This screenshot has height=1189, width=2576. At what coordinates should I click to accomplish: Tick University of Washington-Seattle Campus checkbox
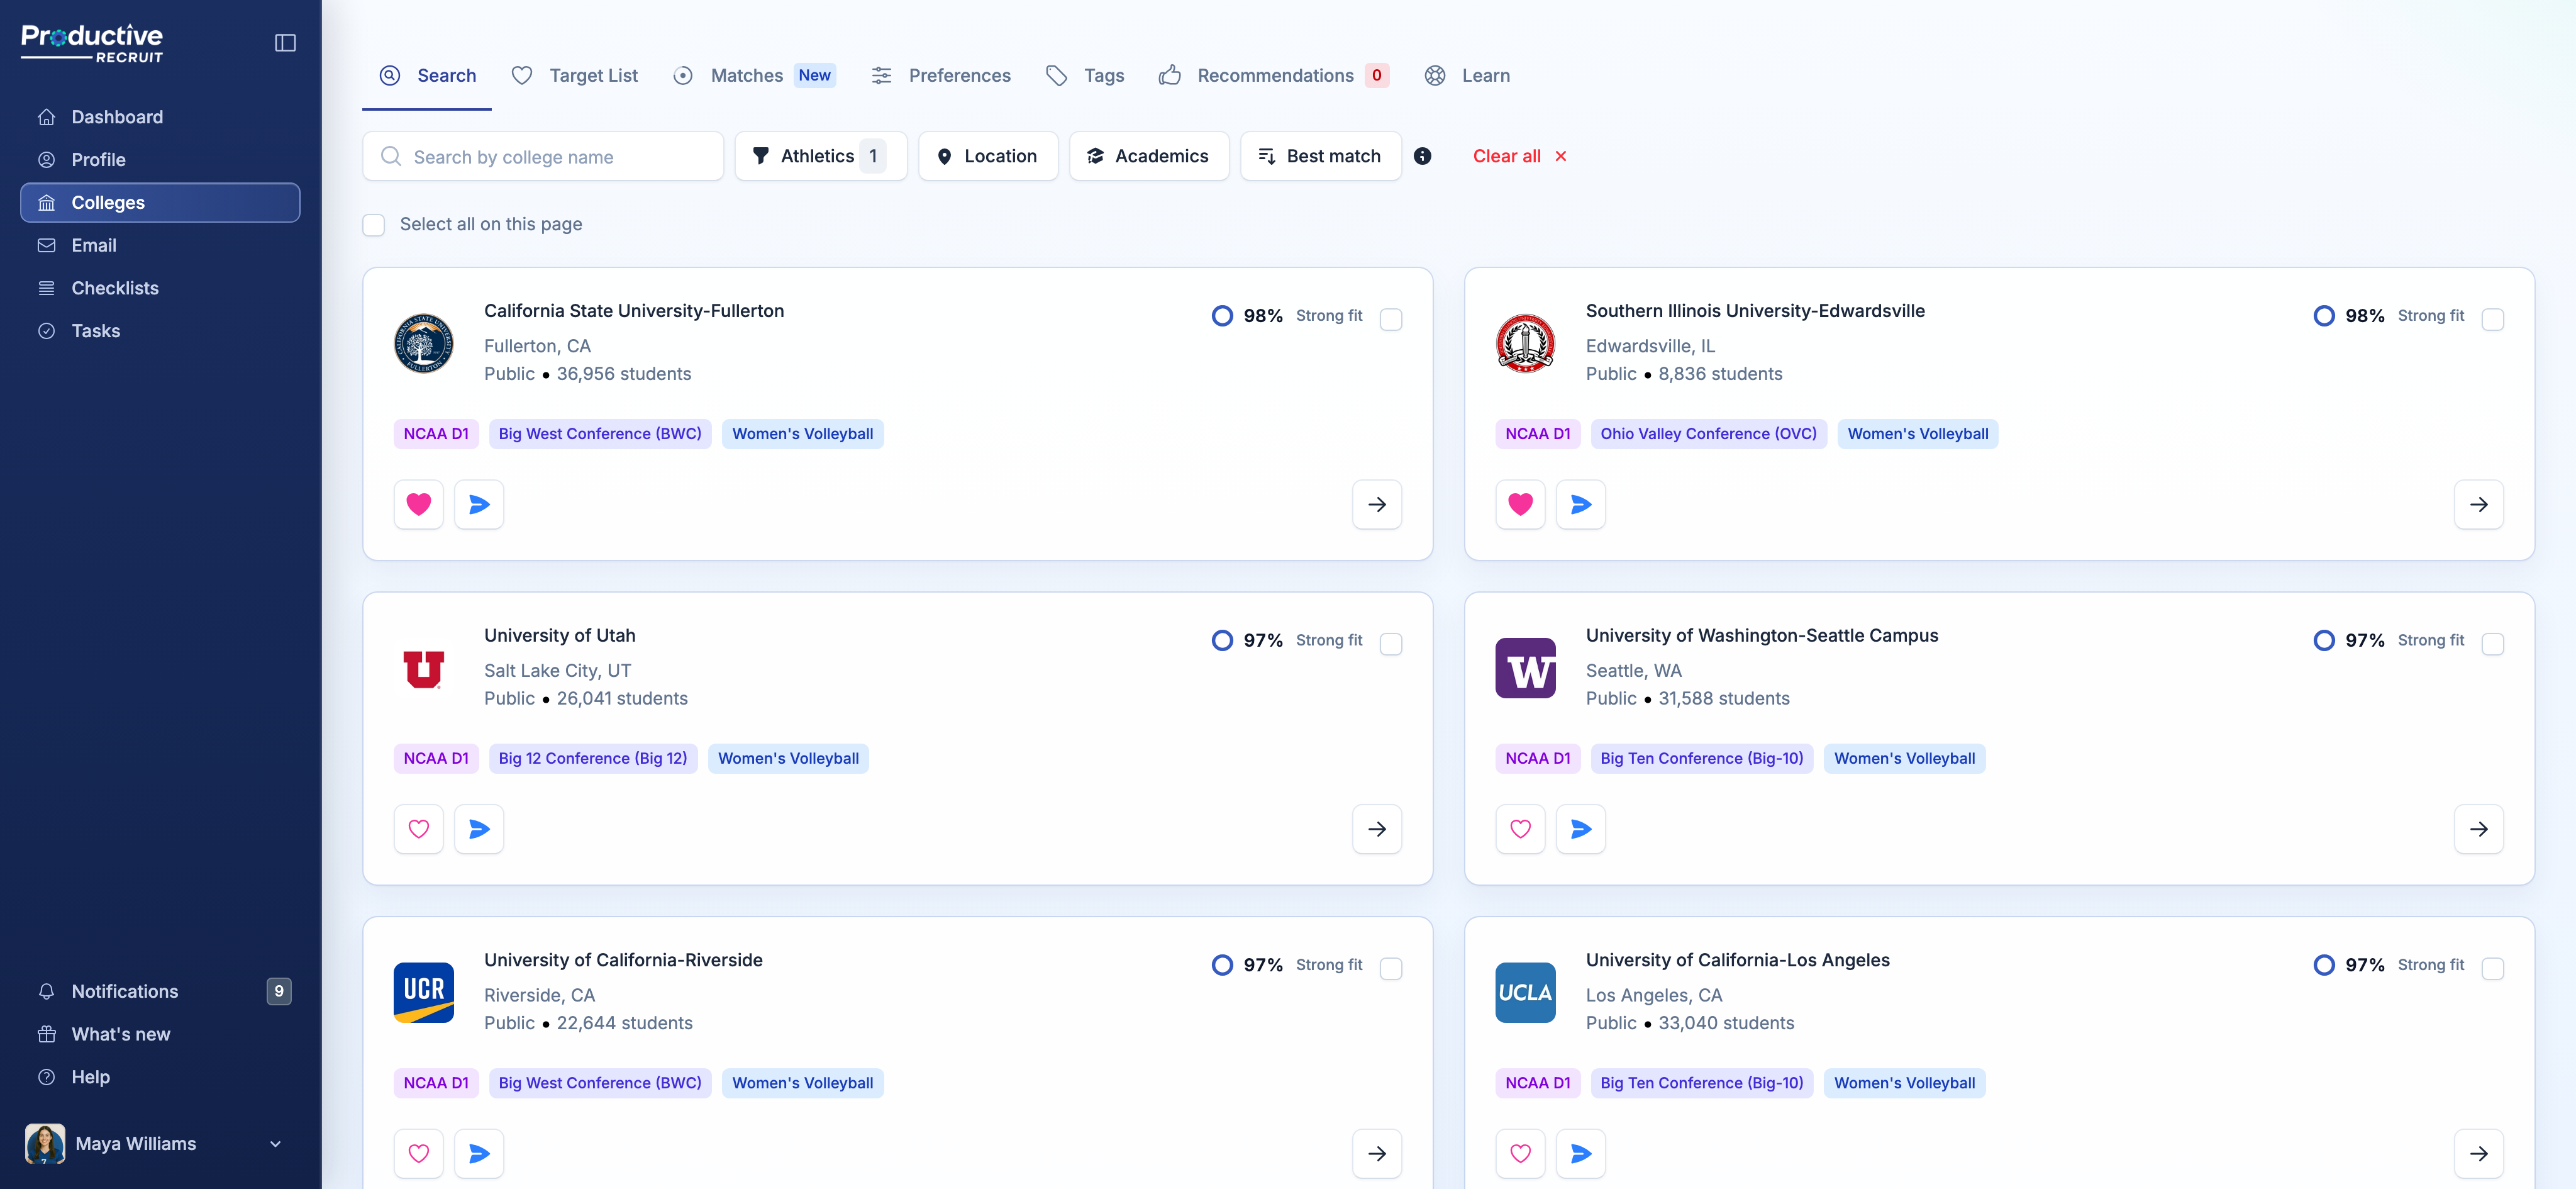click(2492, 644)
